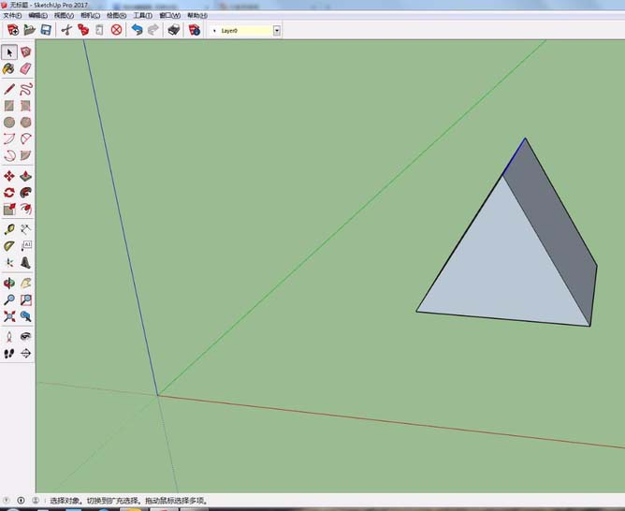625x511 pixels.
Task: Select the Rotate tool
Action: point(9,192)
